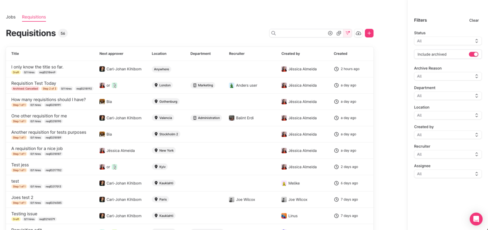Screen dimensions: 488x230
Task: Open the Status filter dropdown
Action: tap(447, 41)
